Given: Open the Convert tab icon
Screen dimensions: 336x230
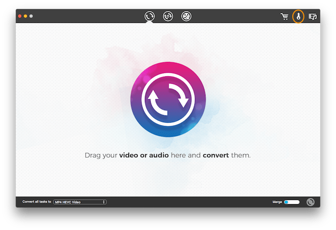Looking at the screenshot, I should pos(149,16).
